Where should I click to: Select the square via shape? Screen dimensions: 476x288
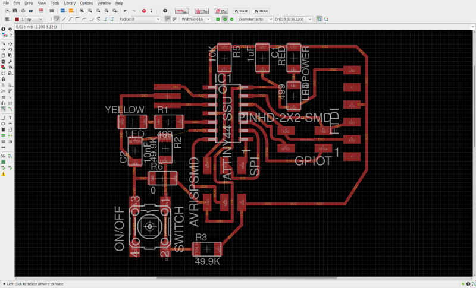[x=218, y=19]
